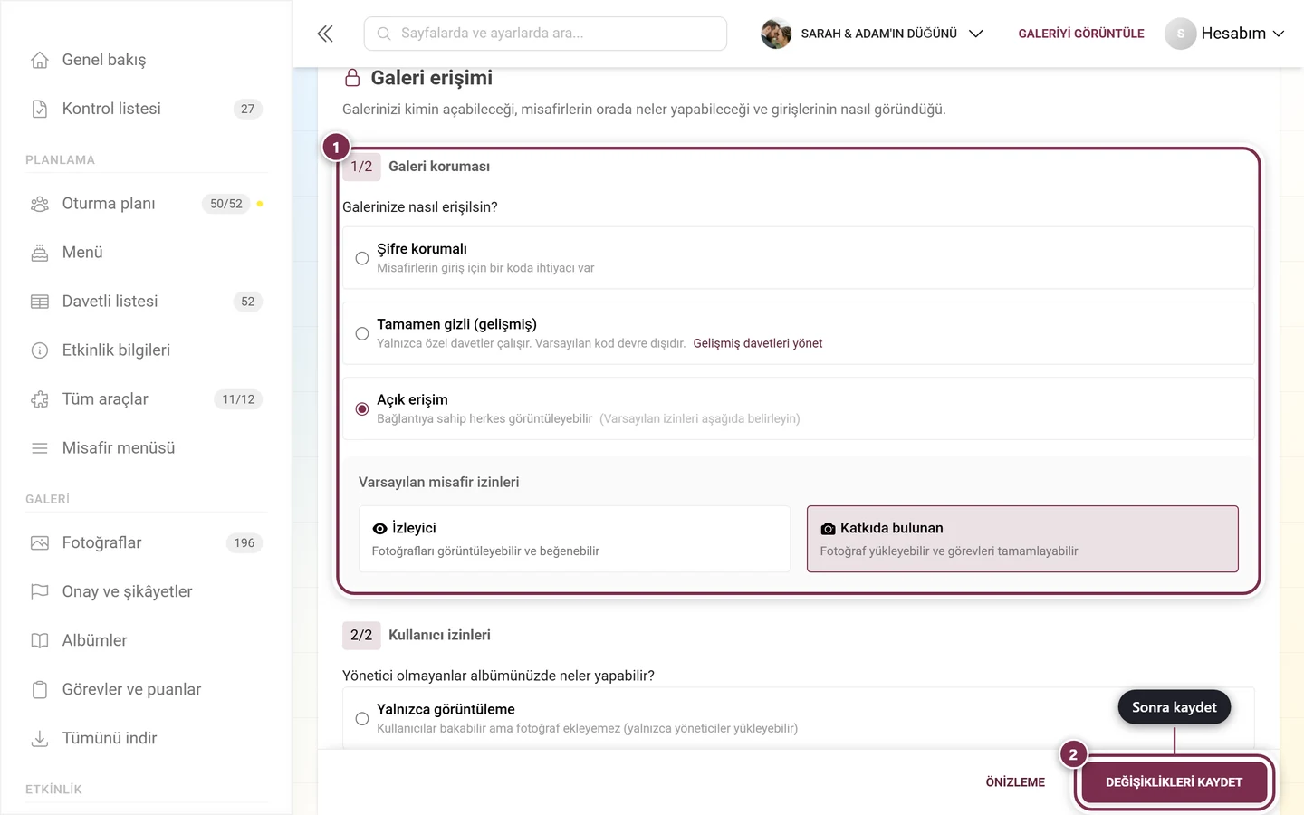Click the Tüm araçlar puzzle icon
This screenshot has height=815, width=1304.
tap(40, 399)
